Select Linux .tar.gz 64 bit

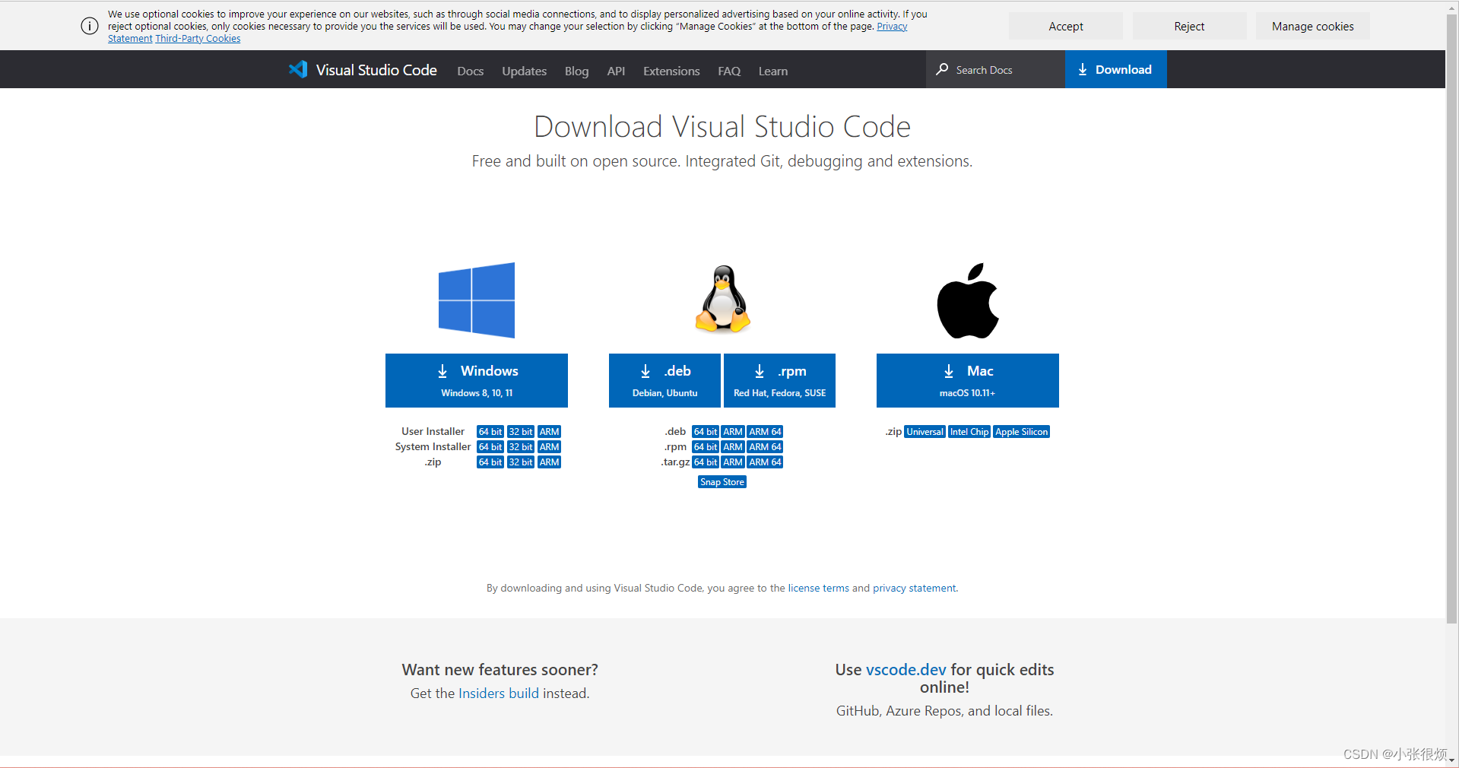click(706, 462)
